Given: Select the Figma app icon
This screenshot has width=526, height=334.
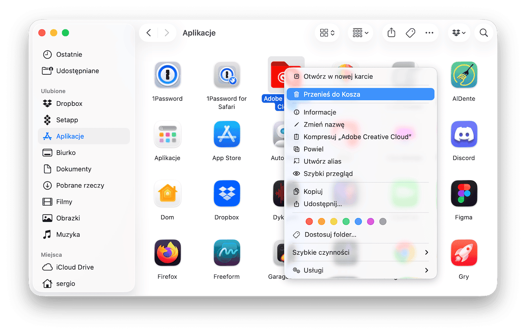Looking at the screenshot, I should 464,193.
